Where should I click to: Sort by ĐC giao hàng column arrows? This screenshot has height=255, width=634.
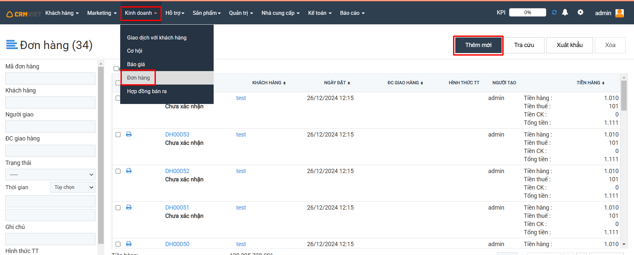[x=422, y=83]
